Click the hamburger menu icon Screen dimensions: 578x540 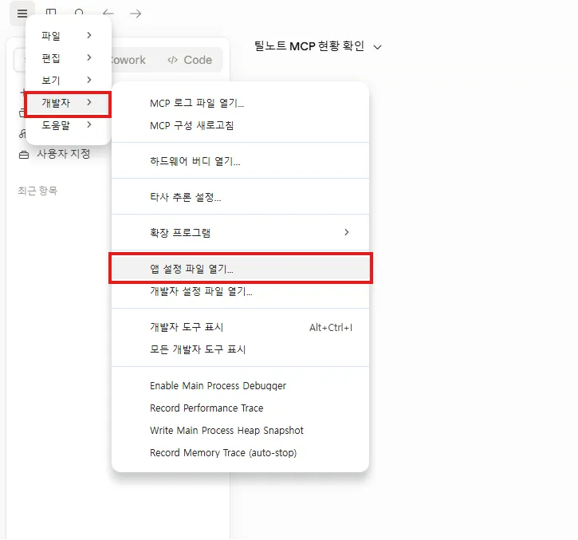click(x=22, y=14)
